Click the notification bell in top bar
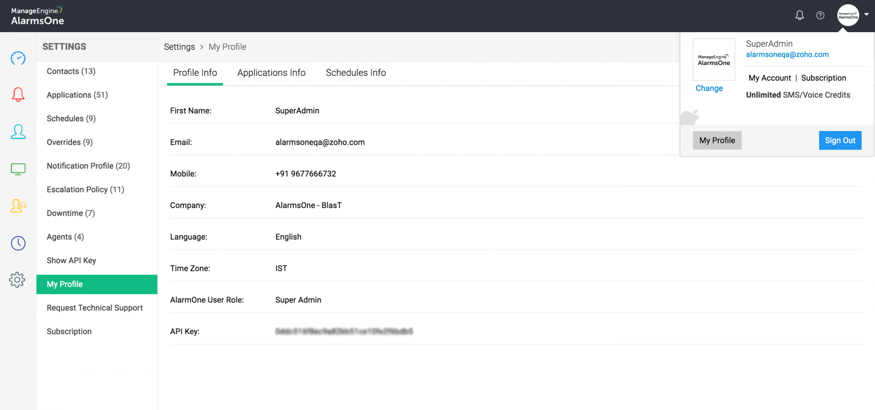875x410 pixels. point(800,15)
